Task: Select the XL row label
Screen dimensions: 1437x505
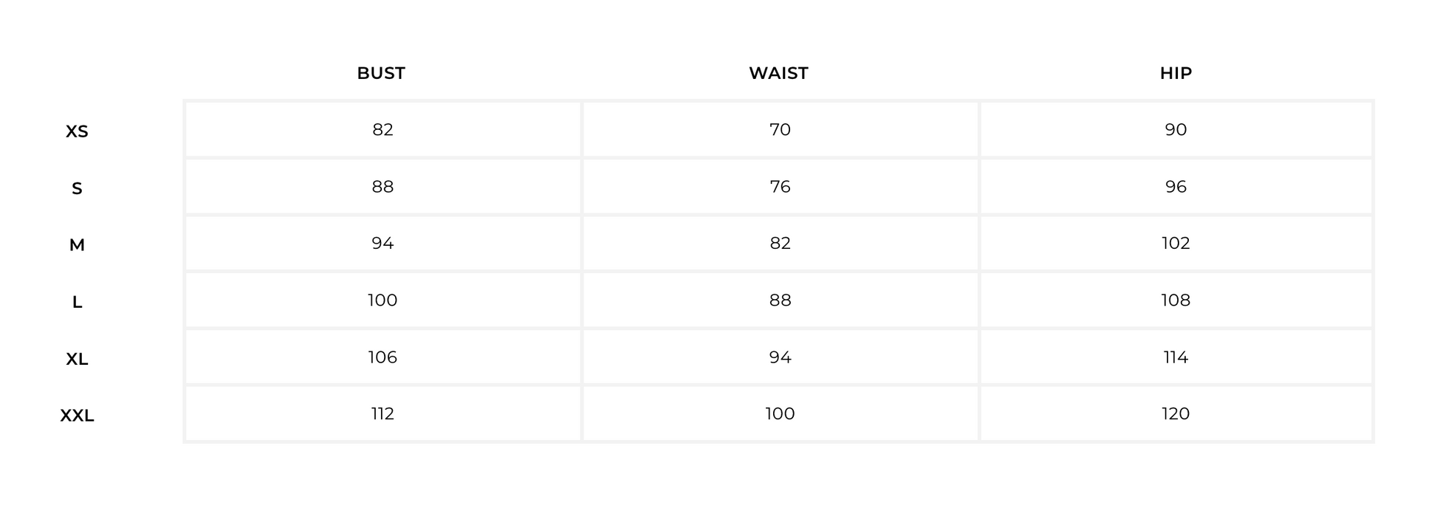Action: (x=77, y=359)
